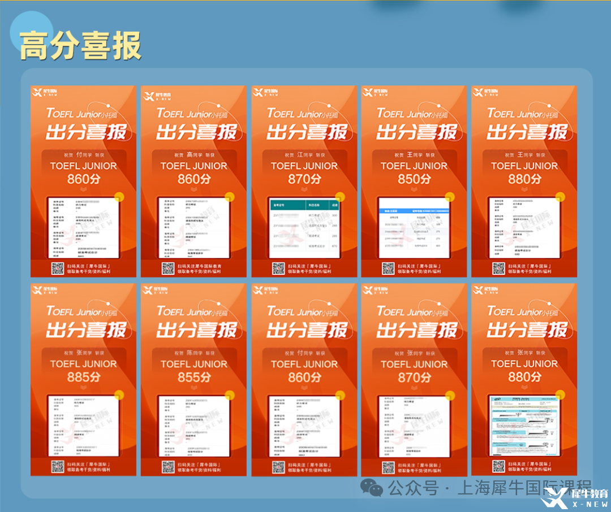Click TOEFL JUNIOR label above 850分
The image size is (611, 512).
point(414,166)
